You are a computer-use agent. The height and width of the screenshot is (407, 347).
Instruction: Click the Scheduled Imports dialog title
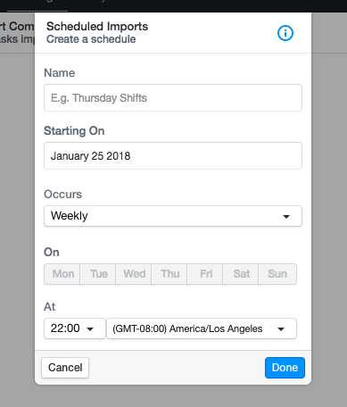coord(97,27)
